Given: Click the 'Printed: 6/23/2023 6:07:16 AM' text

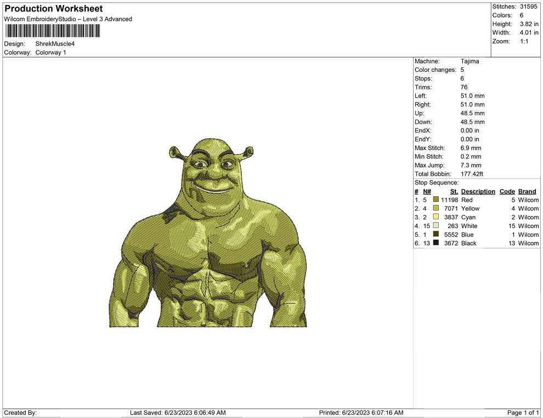Looking at the screenshot, I should (x=361, y=413).
